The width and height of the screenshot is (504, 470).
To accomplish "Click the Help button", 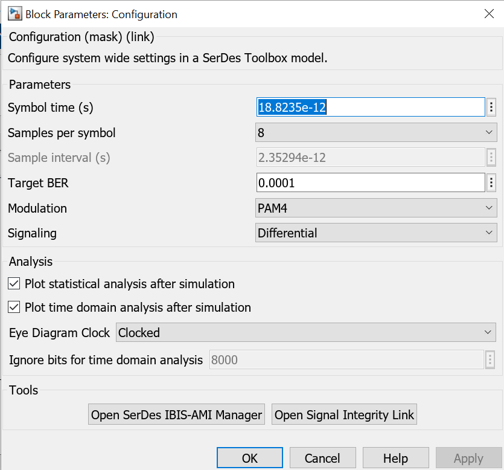I will [x=396, y=459].
